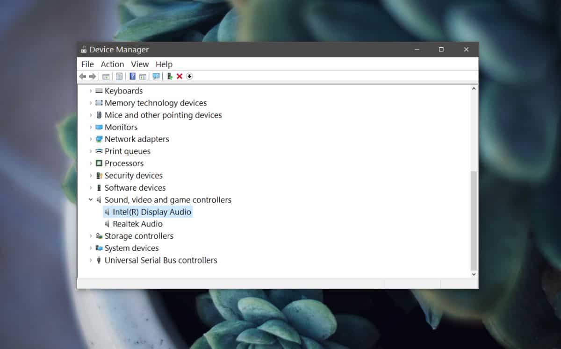Viewport: 561px width, 349px height.
Task: Select the Processors category label
Action: pyautogui.click(x=124, y=164)
